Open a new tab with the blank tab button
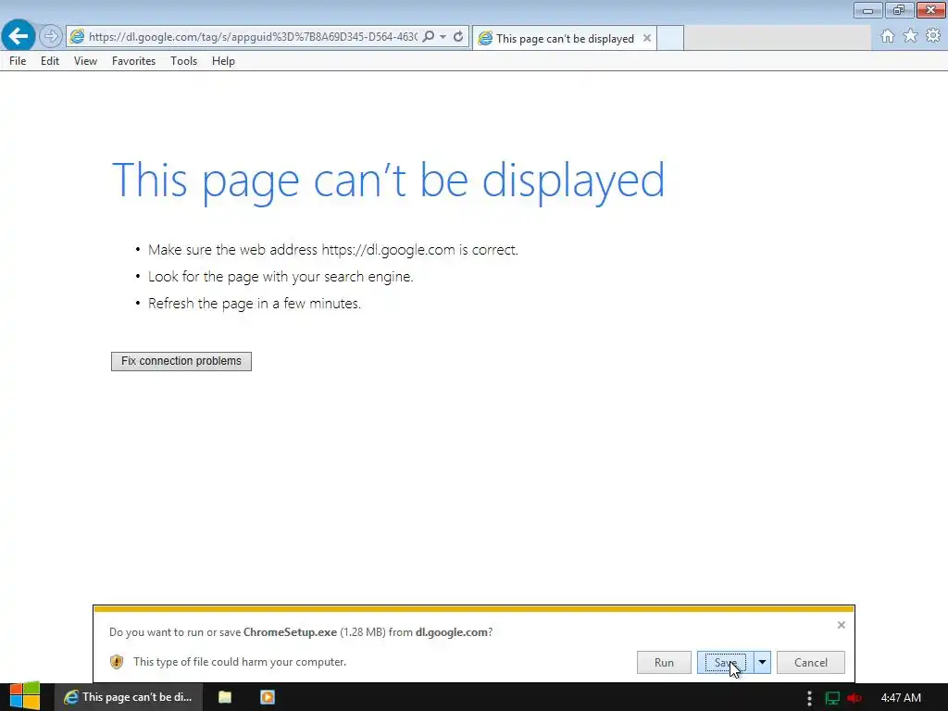The height and width of the screenshot is (711, 948). [x=670, y=38]
